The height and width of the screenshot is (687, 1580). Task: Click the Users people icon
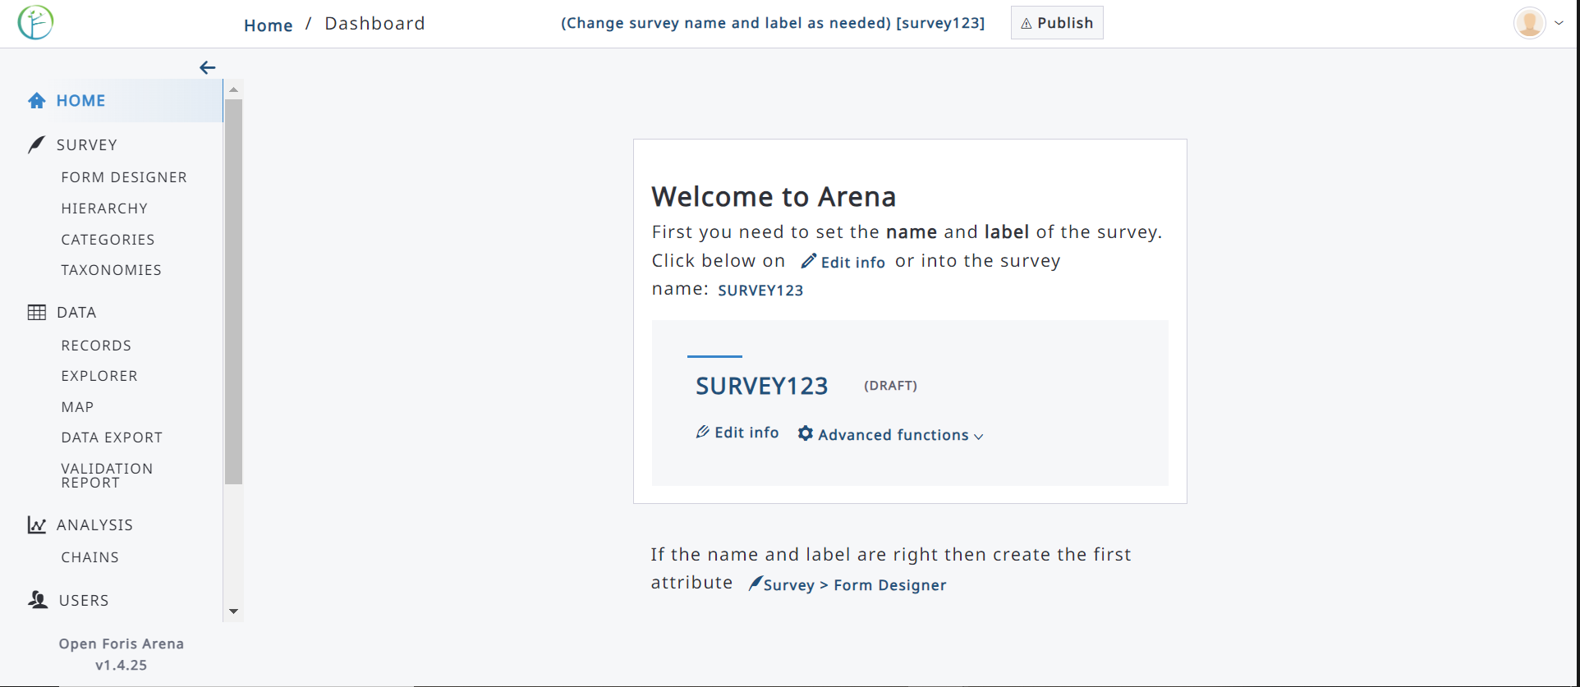(38, 600)
